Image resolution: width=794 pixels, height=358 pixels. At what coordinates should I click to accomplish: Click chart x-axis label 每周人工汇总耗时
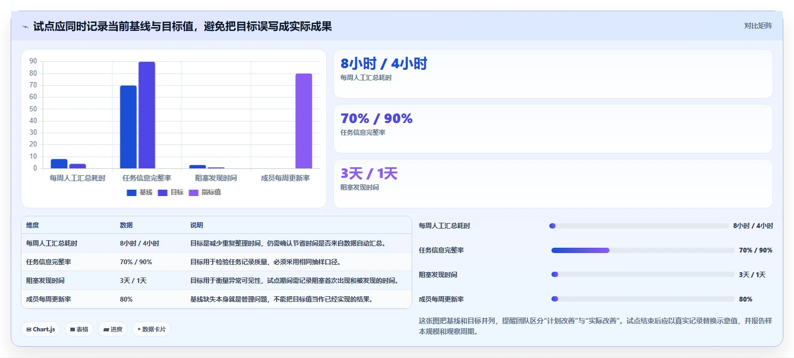77,178
